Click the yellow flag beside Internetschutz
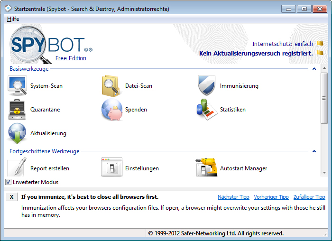The image size is (332, 241). [x=320, y=44]
